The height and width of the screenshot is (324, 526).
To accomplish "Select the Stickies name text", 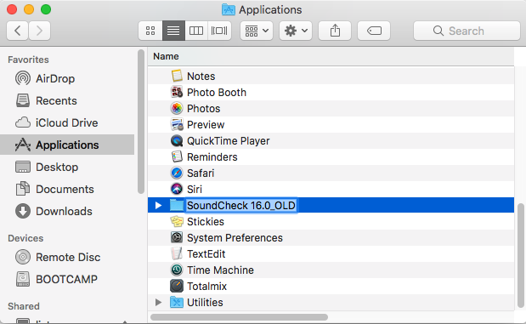I will coord(206,222).
